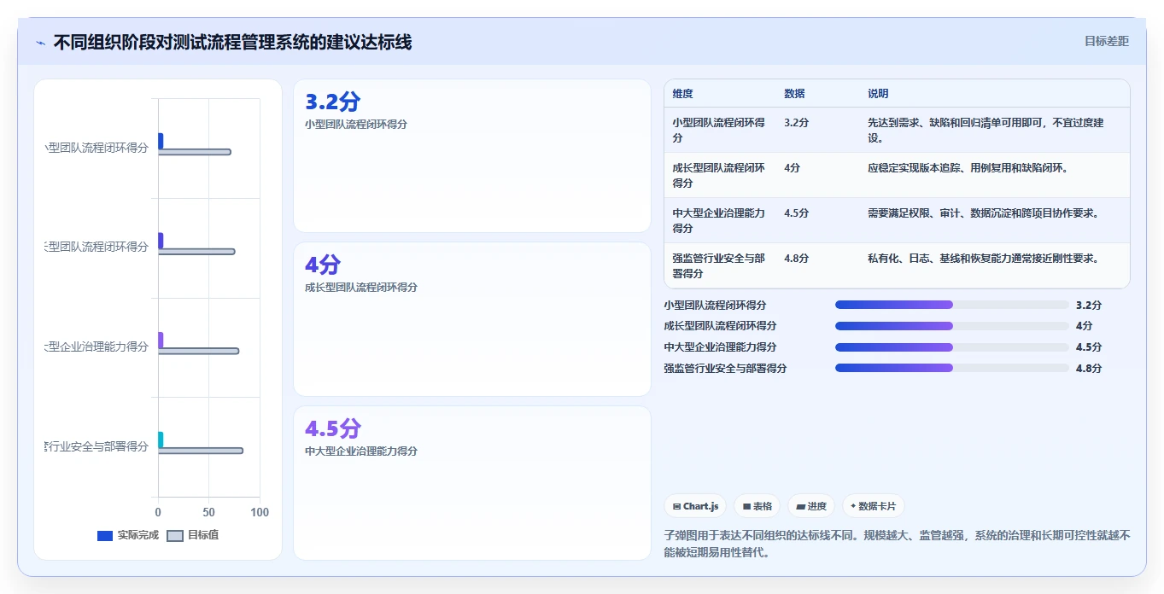
Task: Click the progress bar for 强监管行业安全与部署得分
Action: (952, 369)
